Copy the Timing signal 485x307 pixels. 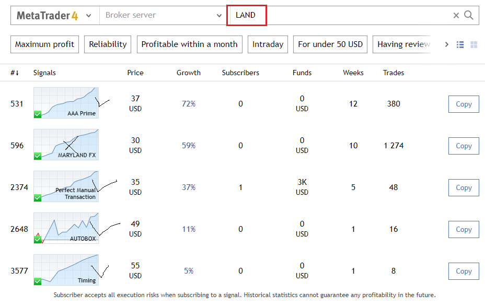tap(464, 271)
